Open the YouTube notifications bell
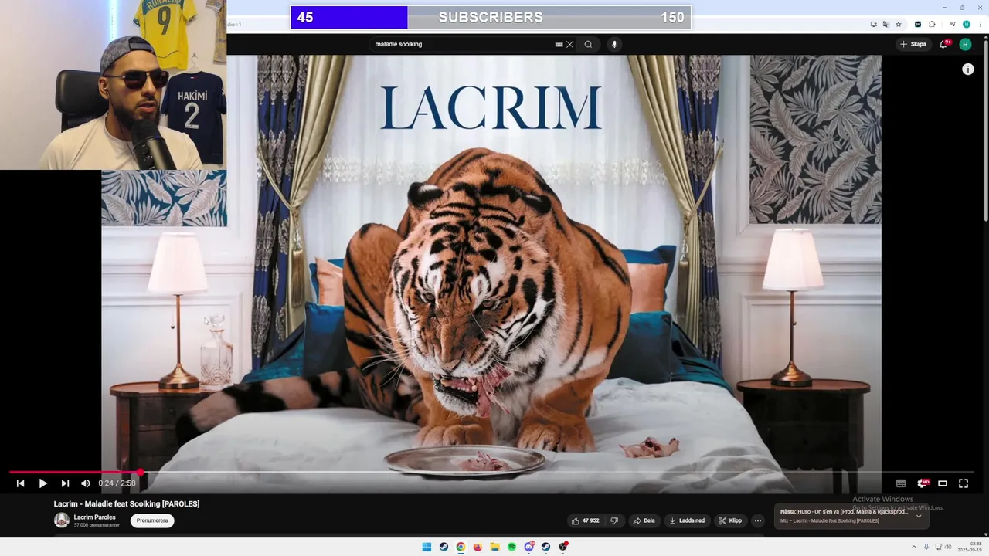 [943, 44]
